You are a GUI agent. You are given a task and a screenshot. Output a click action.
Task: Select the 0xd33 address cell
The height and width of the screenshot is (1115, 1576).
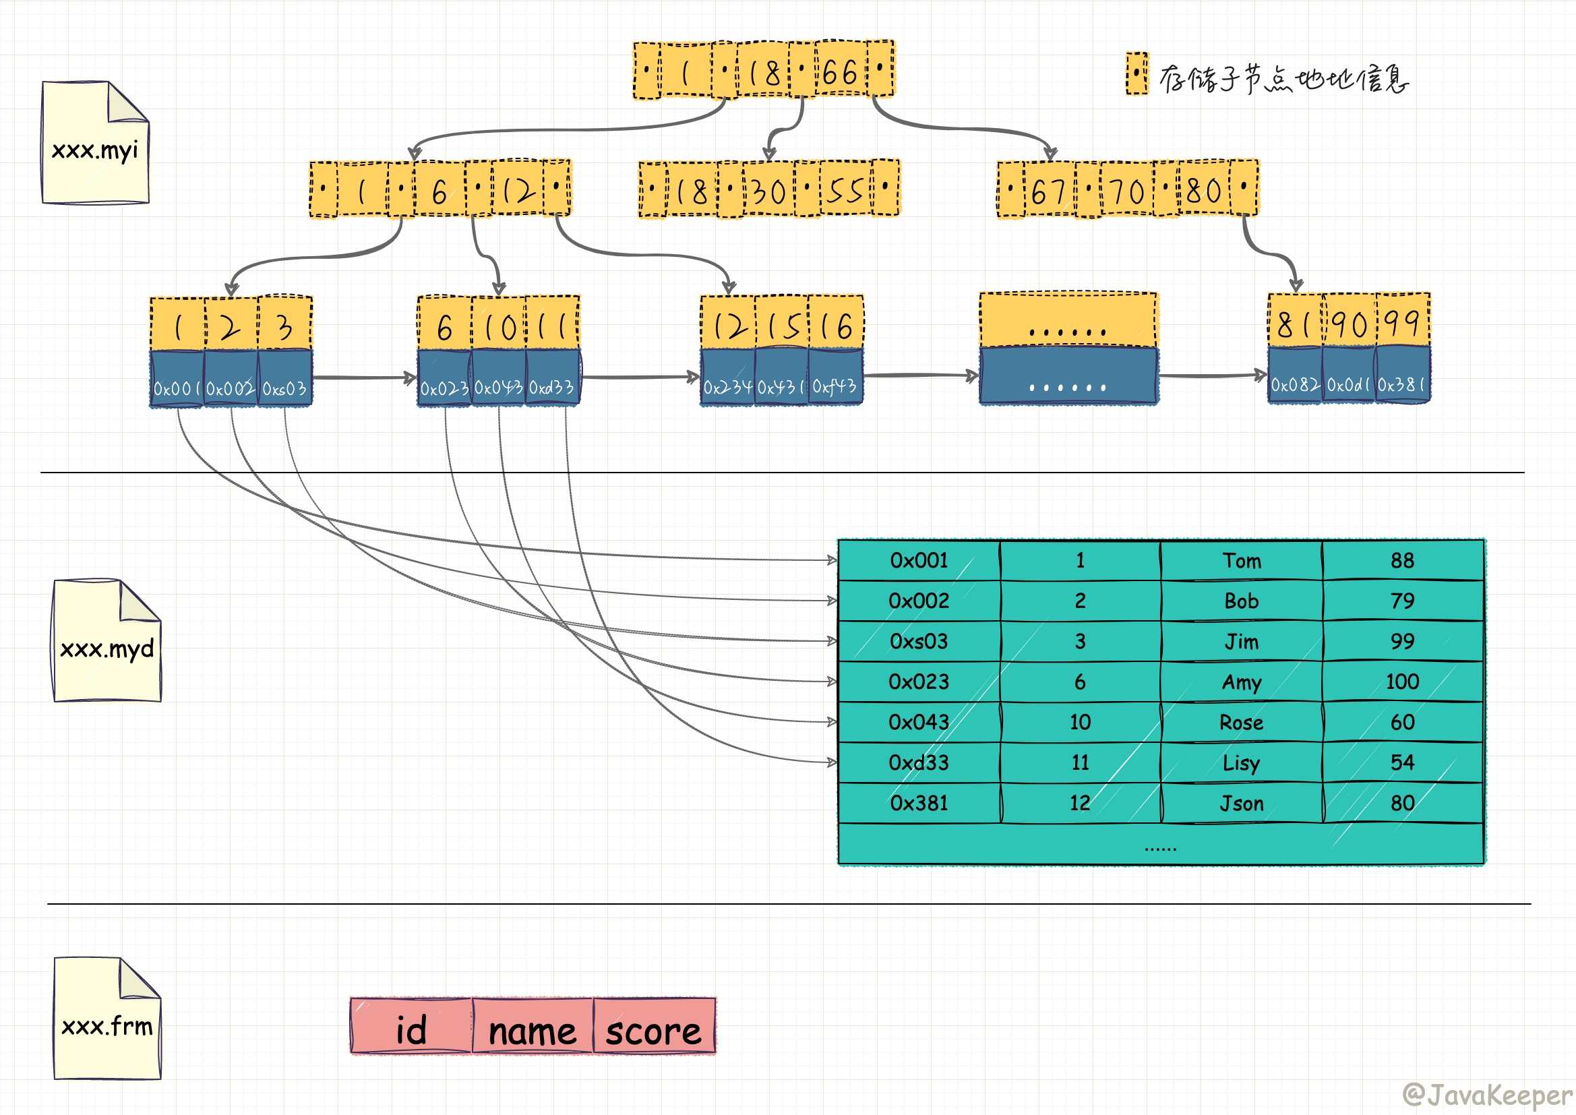coord(918,763)
